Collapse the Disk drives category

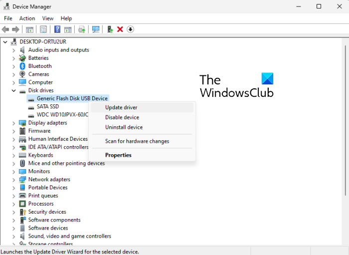point(14,91)
